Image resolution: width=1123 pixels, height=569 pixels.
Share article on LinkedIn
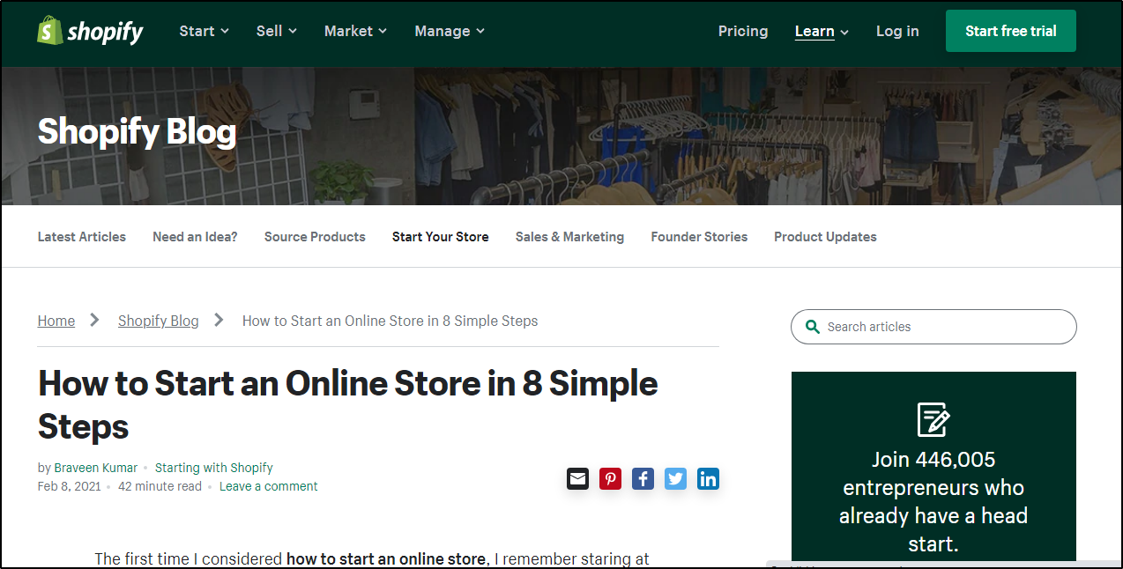pos(708,478)
